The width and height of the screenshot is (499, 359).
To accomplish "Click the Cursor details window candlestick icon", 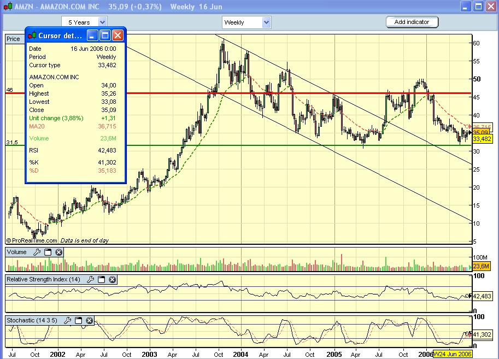I will point(32,36).
